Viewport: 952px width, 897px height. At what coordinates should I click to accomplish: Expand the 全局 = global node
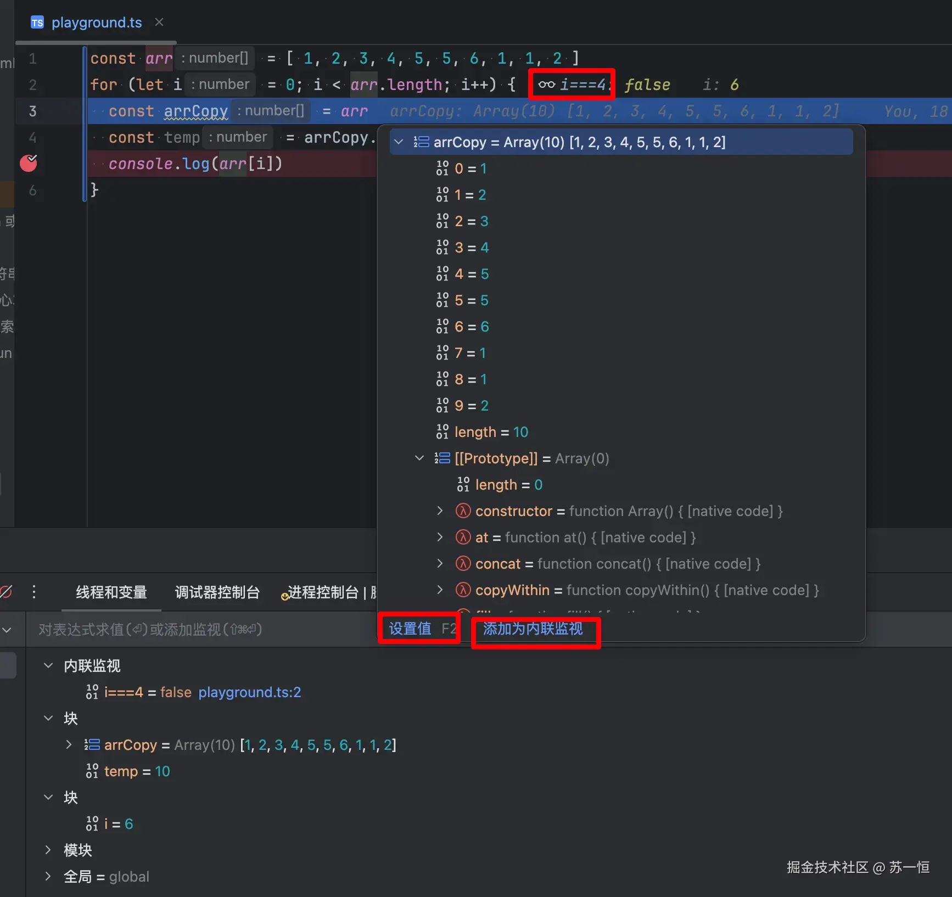pyautogui.click(x=48, y=877)
